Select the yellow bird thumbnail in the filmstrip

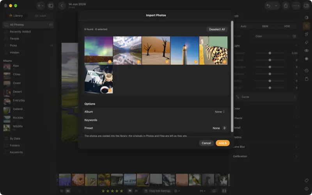[x=195, y=180]
